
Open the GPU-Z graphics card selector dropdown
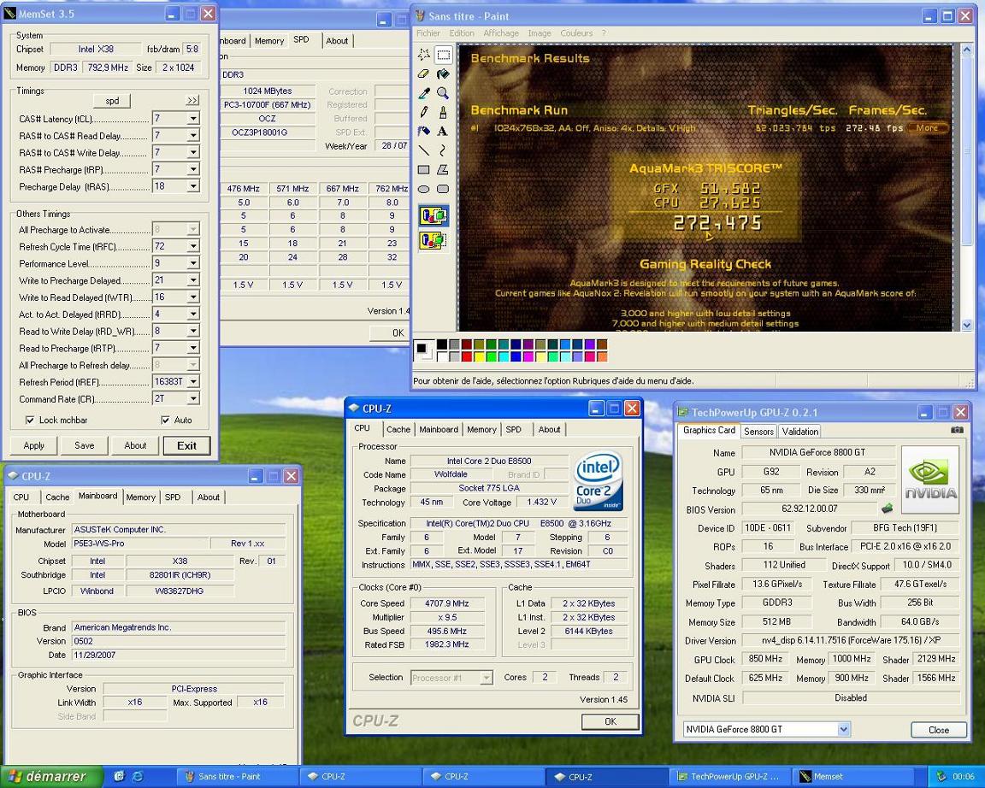pyautogui.click(x=844, y=730)
